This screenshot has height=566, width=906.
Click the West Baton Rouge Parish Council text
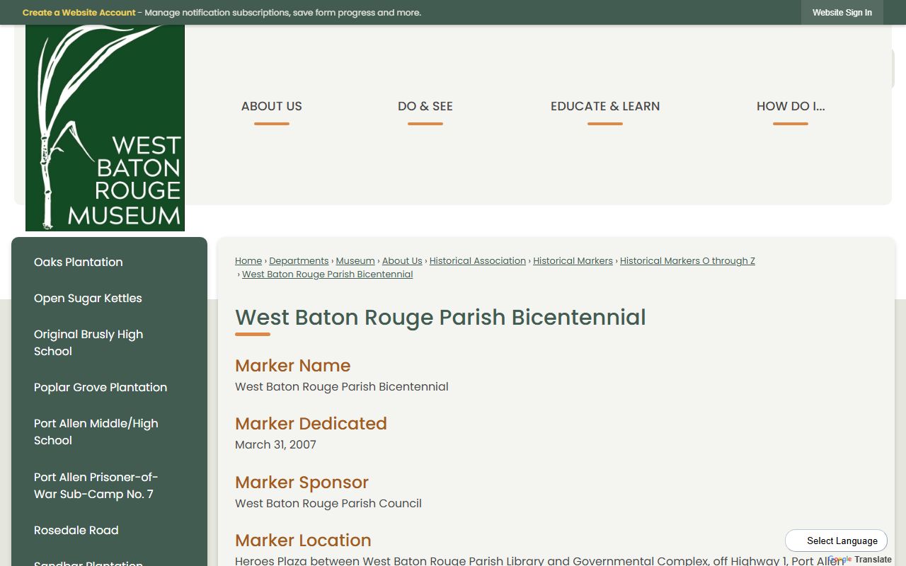(328, 504)
